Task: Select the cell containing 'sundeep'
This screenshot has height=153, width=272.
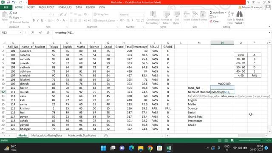Action: [33, 51]
